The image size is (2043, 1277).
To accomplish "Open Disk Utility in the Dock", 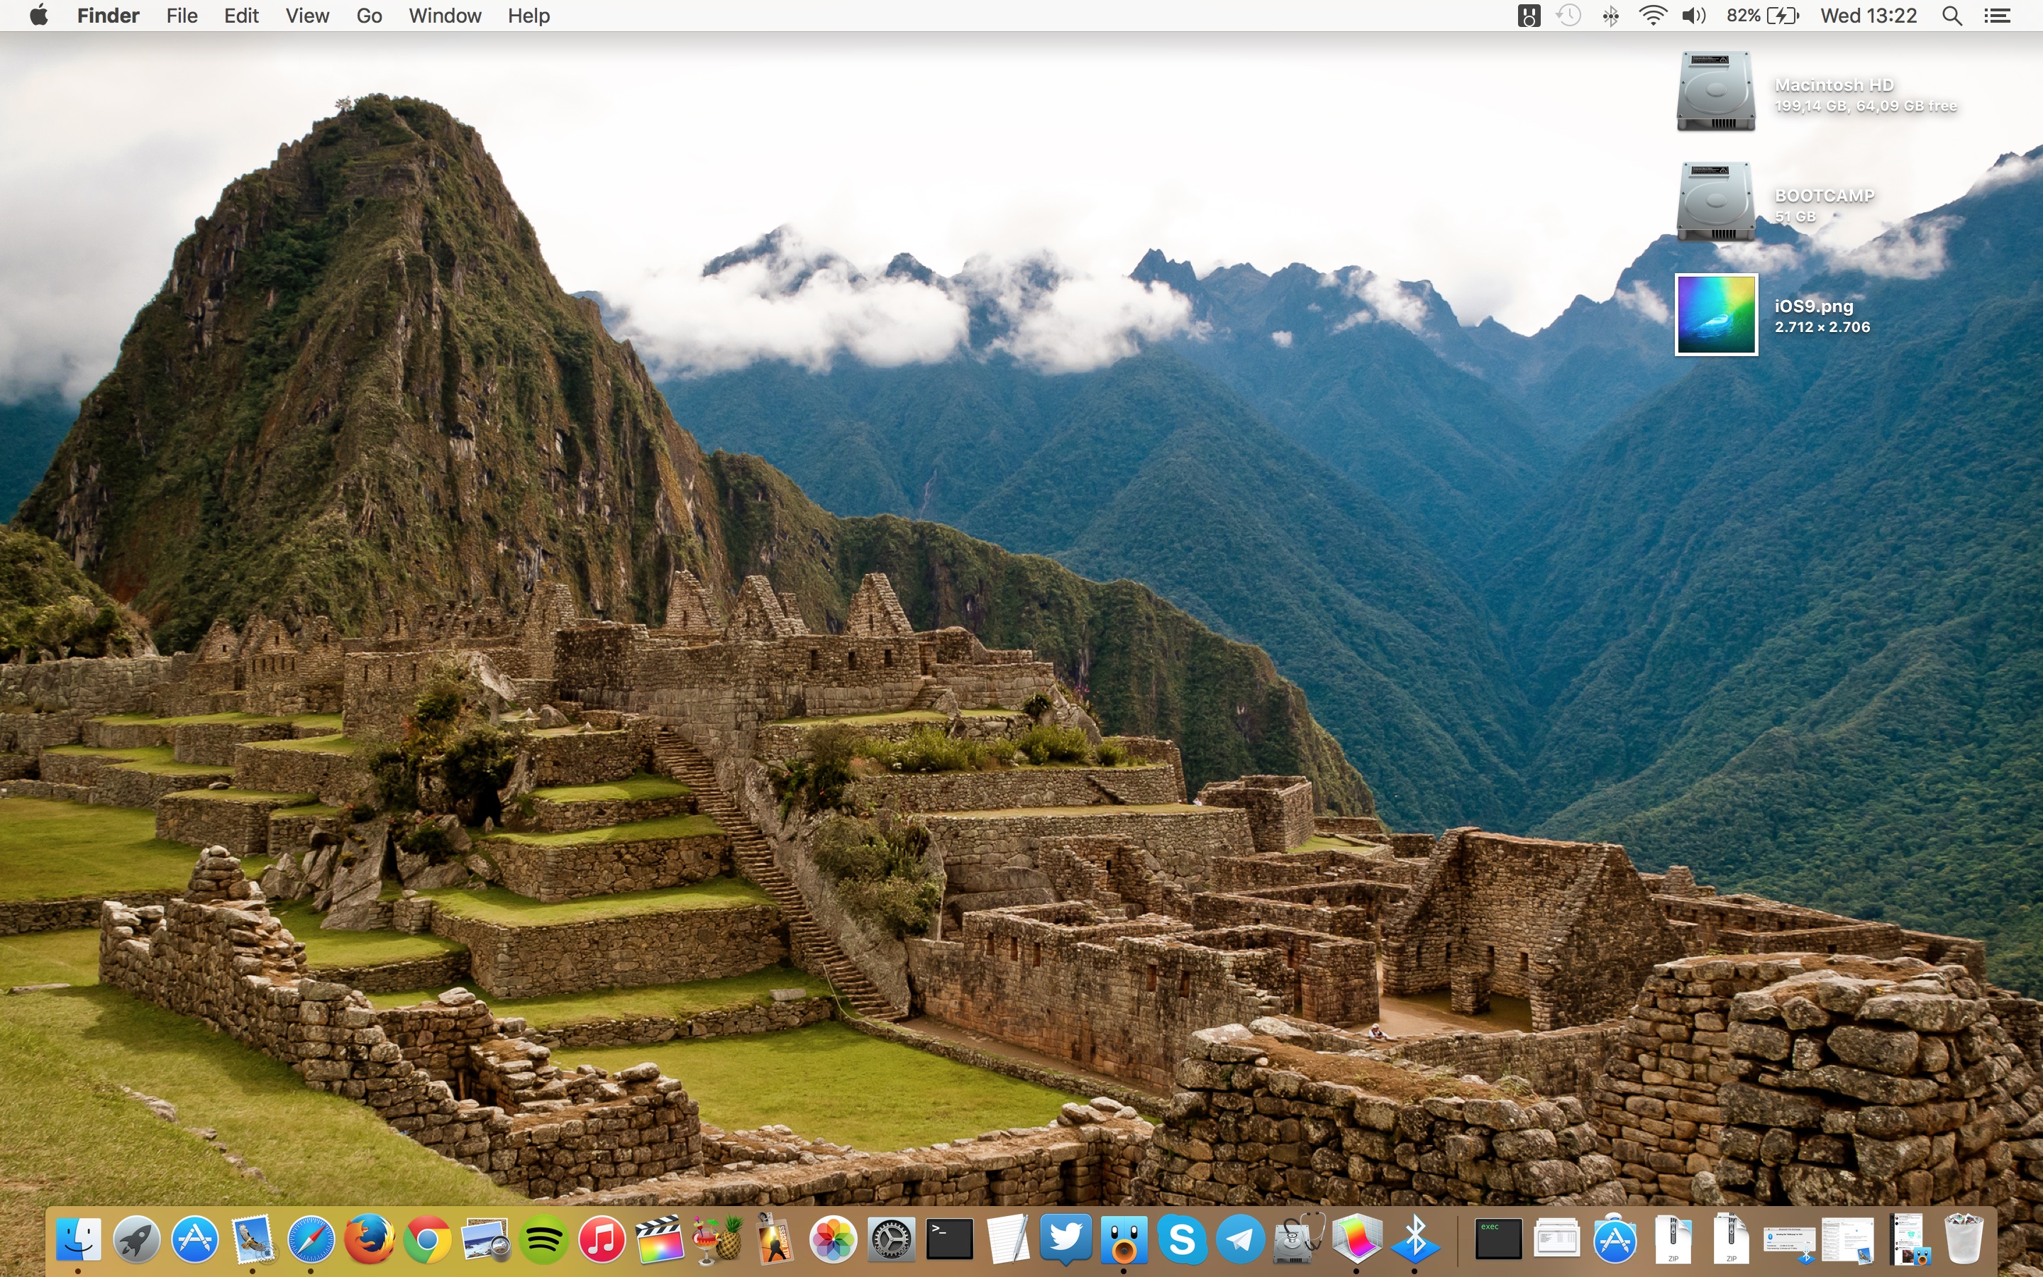I will click(1298, 1239).
